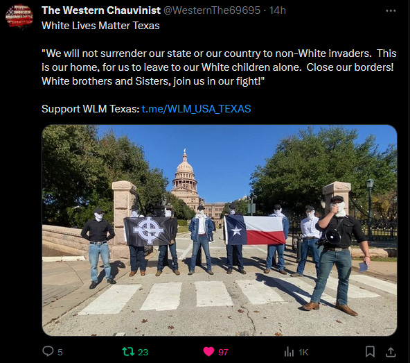Enlarge the attached photo thumbnail
The width and height of the screenshot is (410, 363).
[220, 230]
